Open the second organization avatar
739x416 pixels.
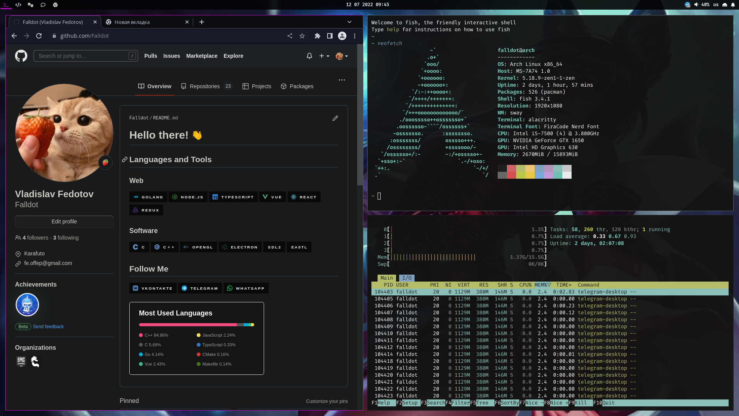(x=35, y=361)
